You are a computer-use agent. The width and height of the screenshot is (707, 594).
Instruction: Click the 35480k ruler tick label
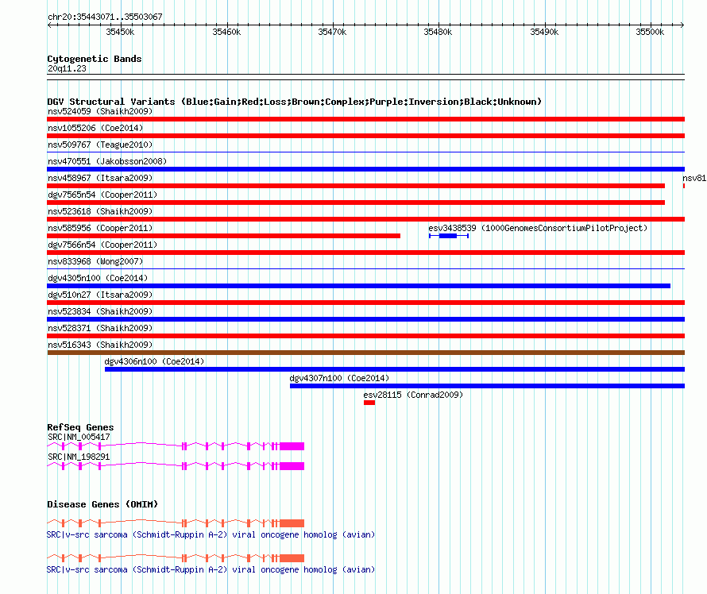pyautogui.click(x=438, y=32)
